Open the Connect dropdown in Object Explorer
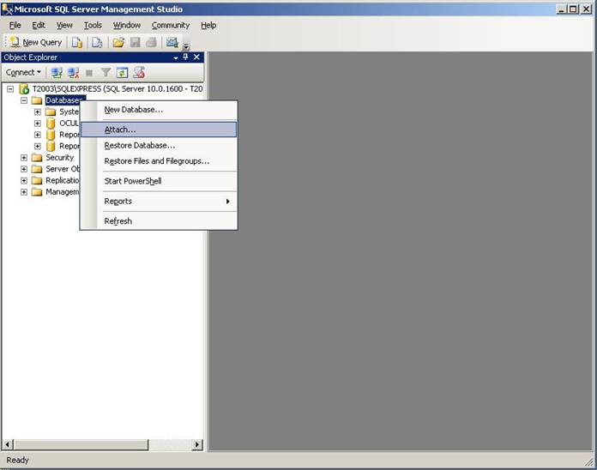 [x=23, y=72]
